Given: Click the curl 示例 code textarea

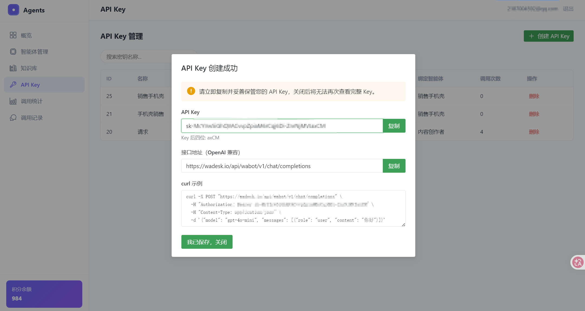Looking at the screenshot, I should pyautogui.click(x=293, y=208).
